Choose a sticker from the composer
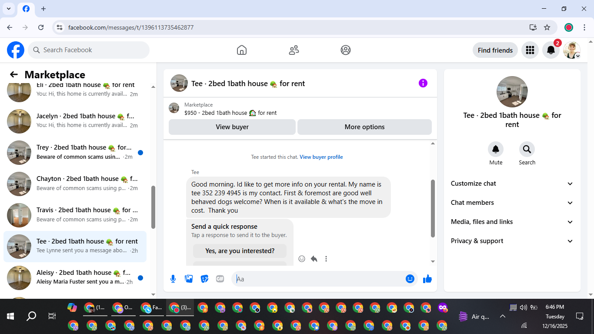This screenshot has height=334, width=594. pyautogui.click(x=204, y=279)
